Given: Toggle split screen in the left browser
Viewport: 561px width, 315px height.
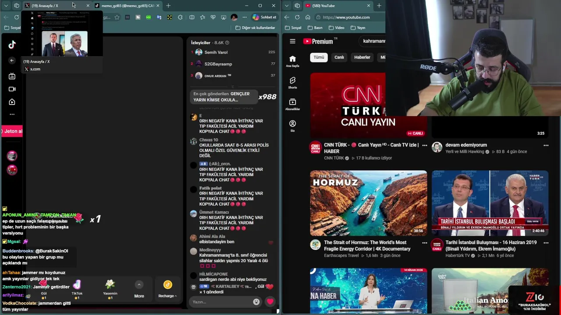Looking at the screenshot, I should tap(192, 17).
